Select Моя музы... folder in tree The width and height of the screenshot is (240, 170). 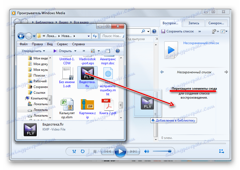tap(38, 70)
